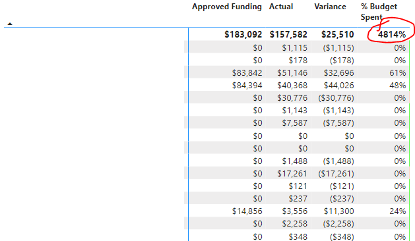Click Approved Funding cell $84,394
Screen dimensions: 415x241
click(247, 86)
